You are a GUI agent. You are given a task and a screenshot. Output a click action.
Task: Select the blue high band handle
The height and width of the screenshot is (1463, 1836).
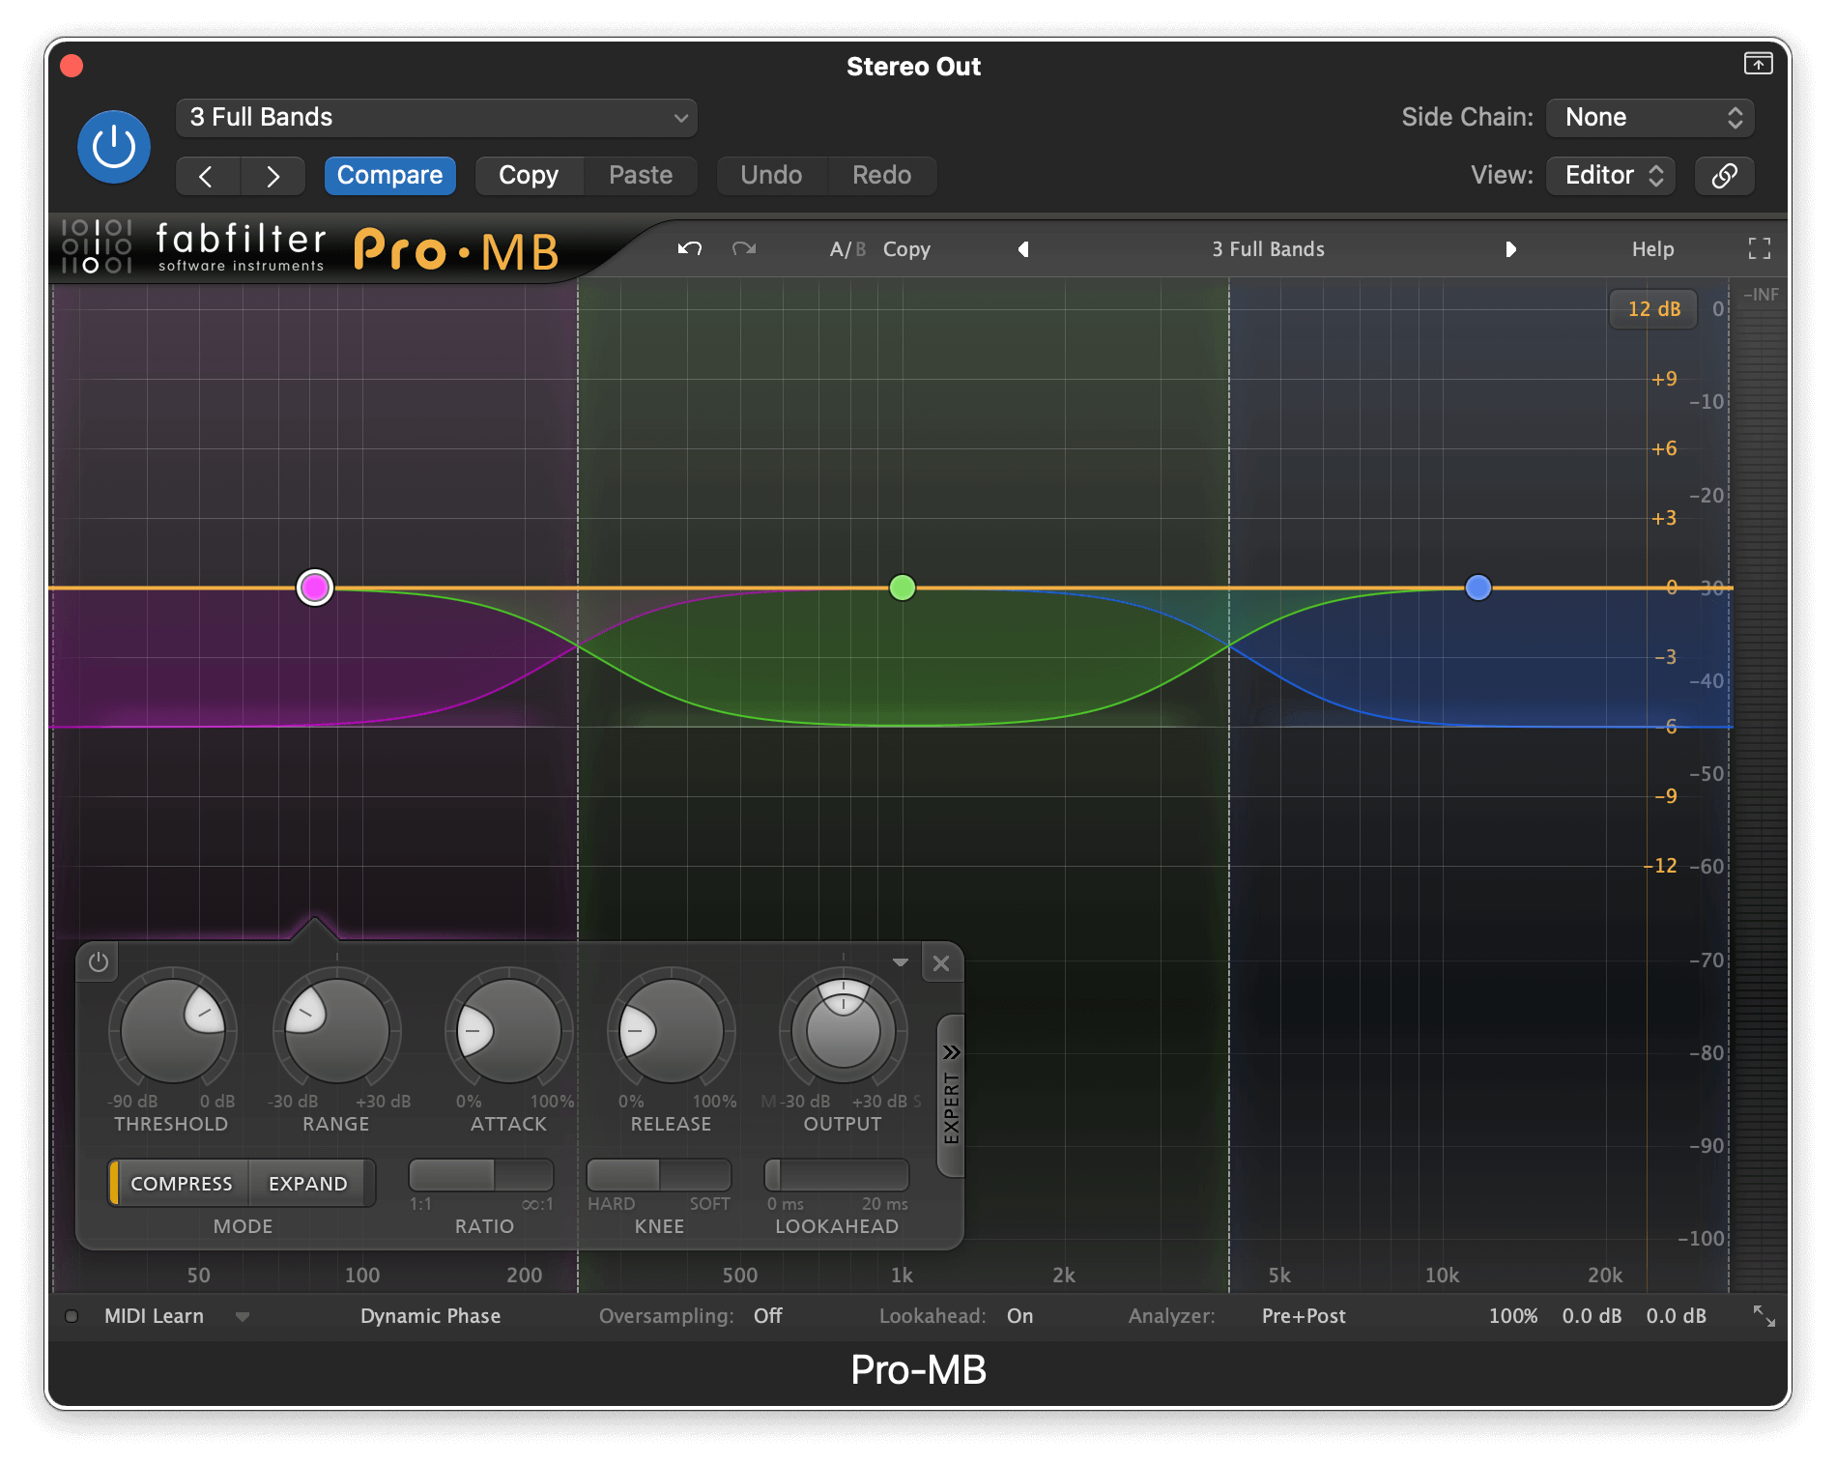(1477, 588)
